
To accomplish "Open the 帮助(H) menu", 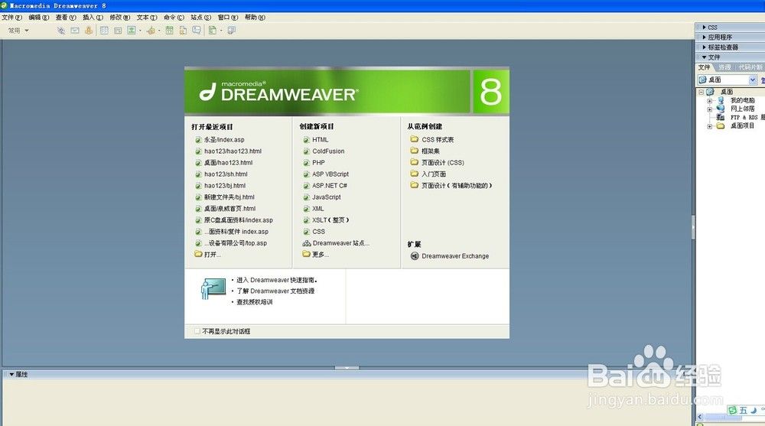I will click(x=255, y=17).
